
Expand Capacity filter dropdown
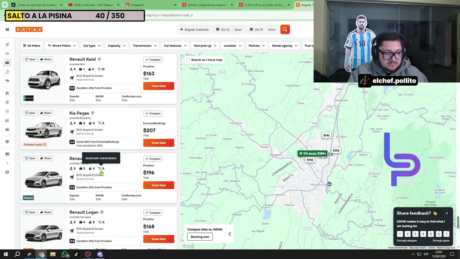(x=116, y=46)
